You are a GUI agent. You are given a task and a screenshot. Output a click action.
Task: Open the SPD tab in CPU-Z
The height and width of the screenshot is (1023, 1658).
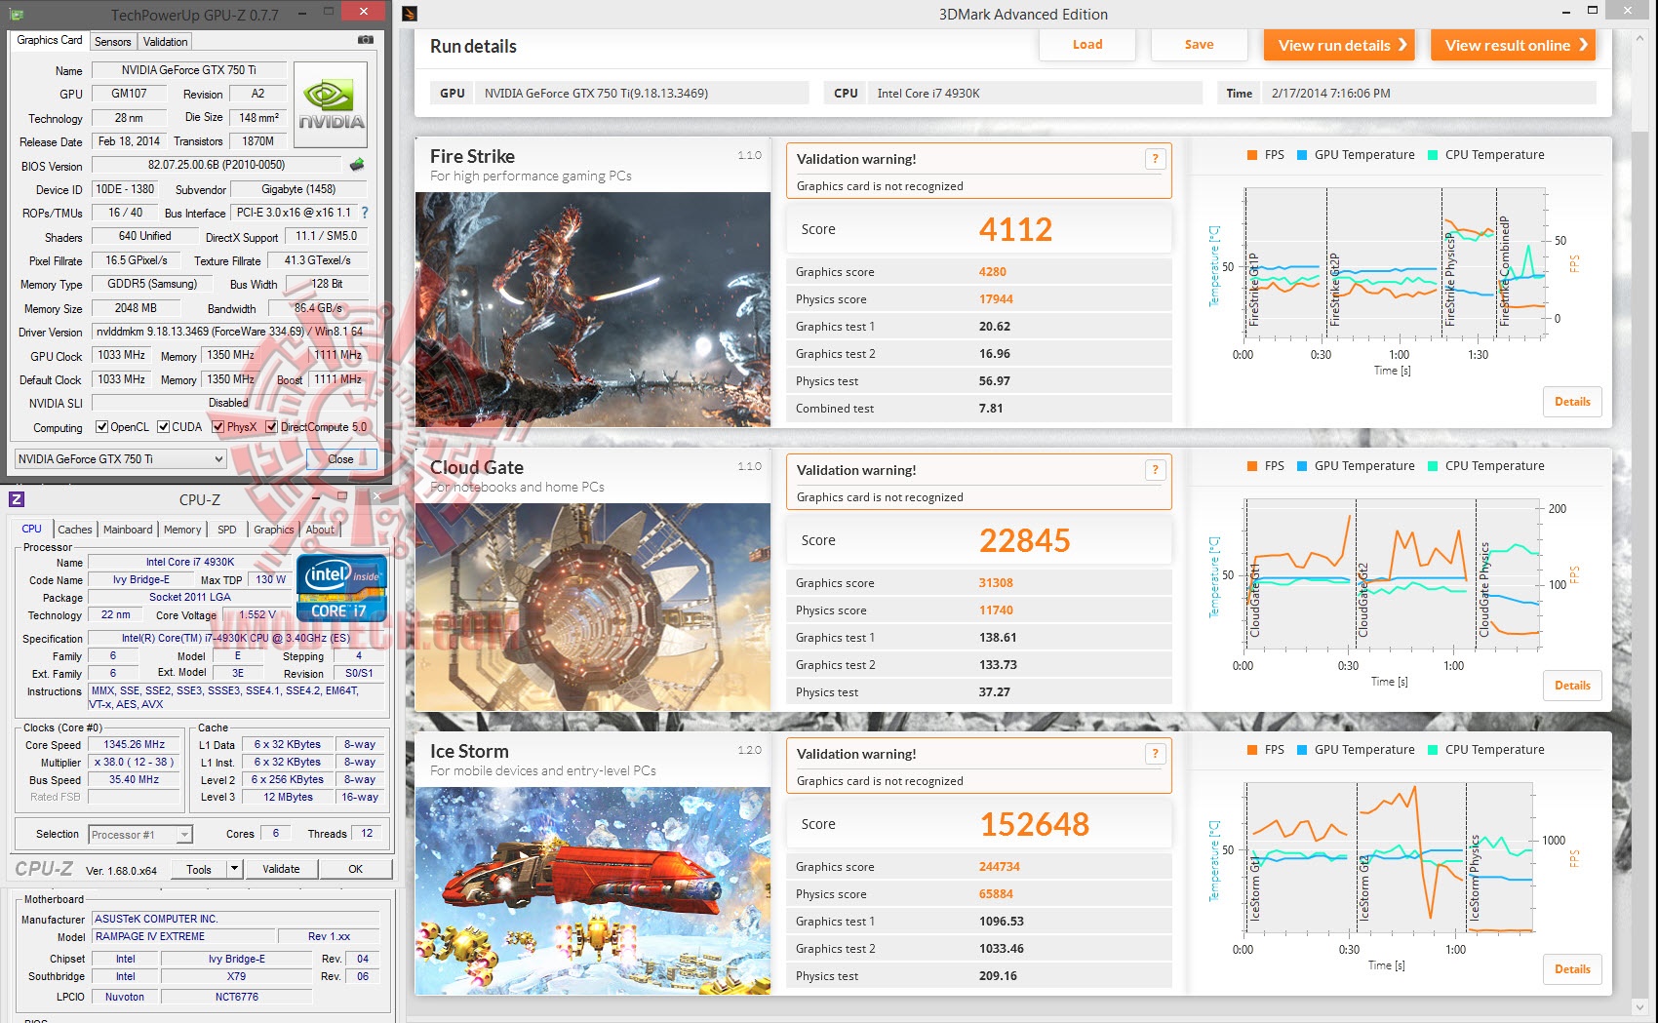click(x=227, y=530)
